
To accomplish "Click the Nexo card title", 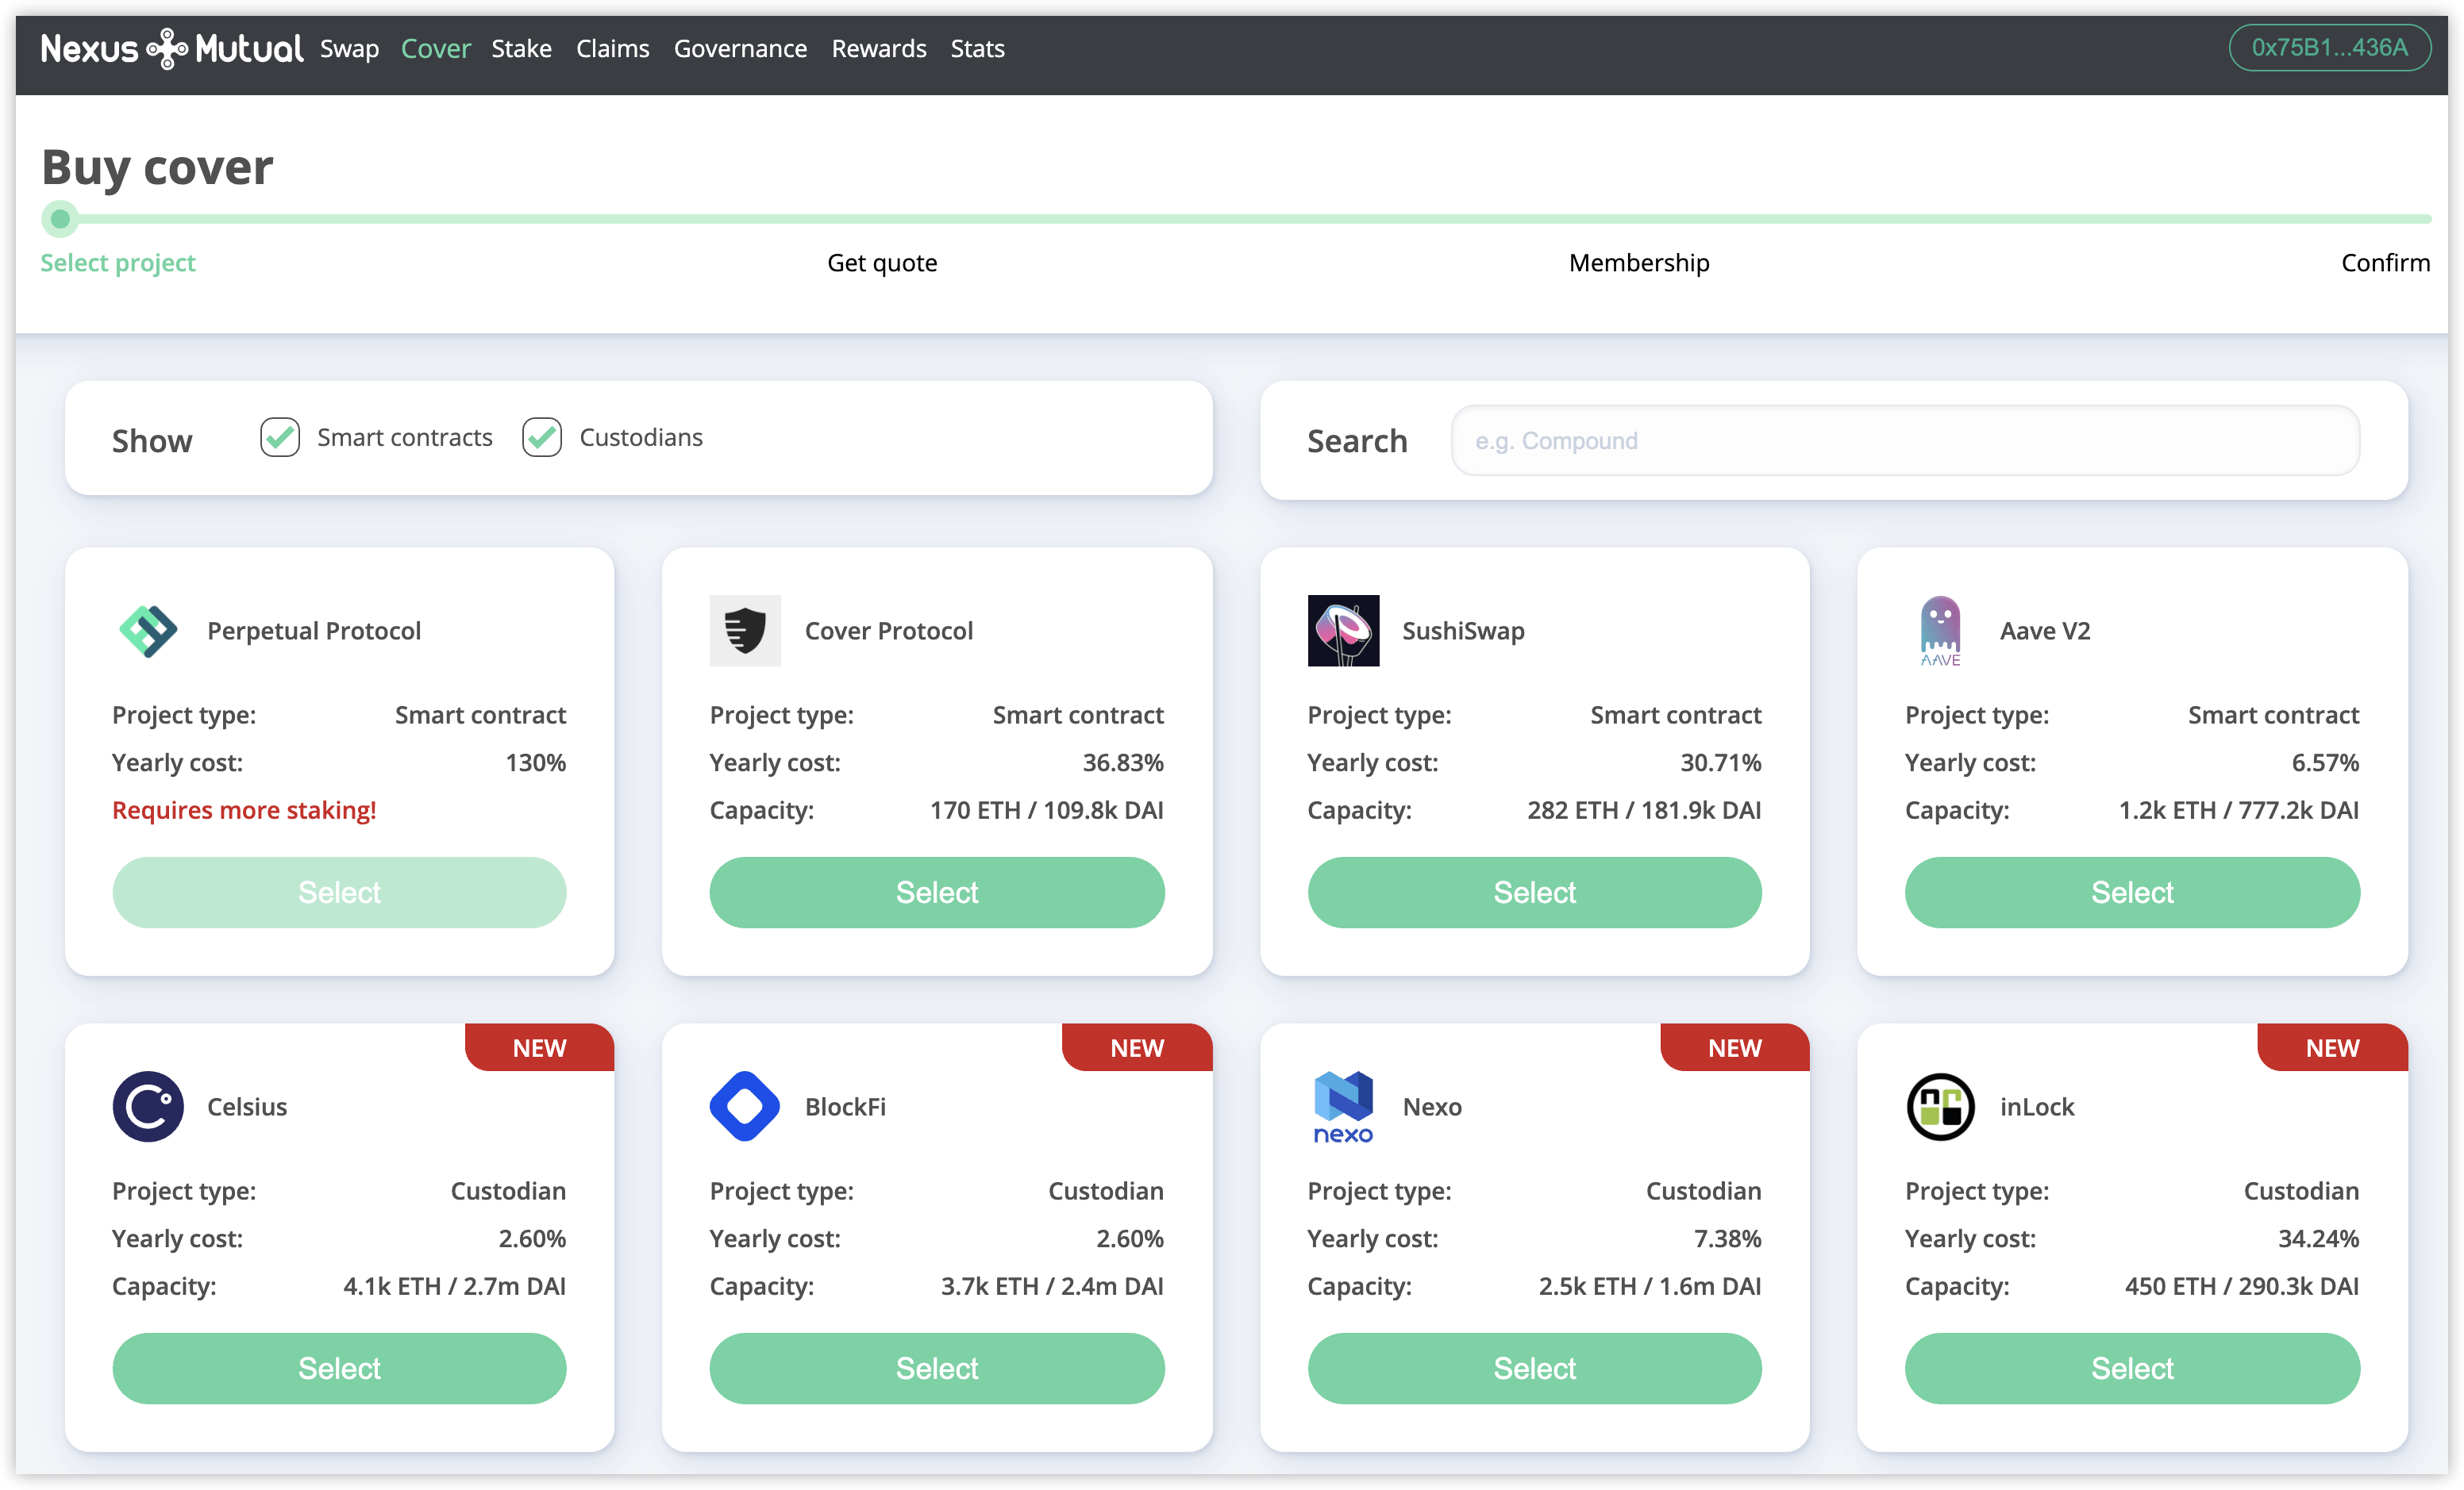I will pyautogui.click(x=1432, y=1106).
